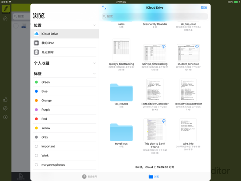Open Scanner By Readdle folder label
This screenshot has width=241, height=181.
tap(155, 24)
